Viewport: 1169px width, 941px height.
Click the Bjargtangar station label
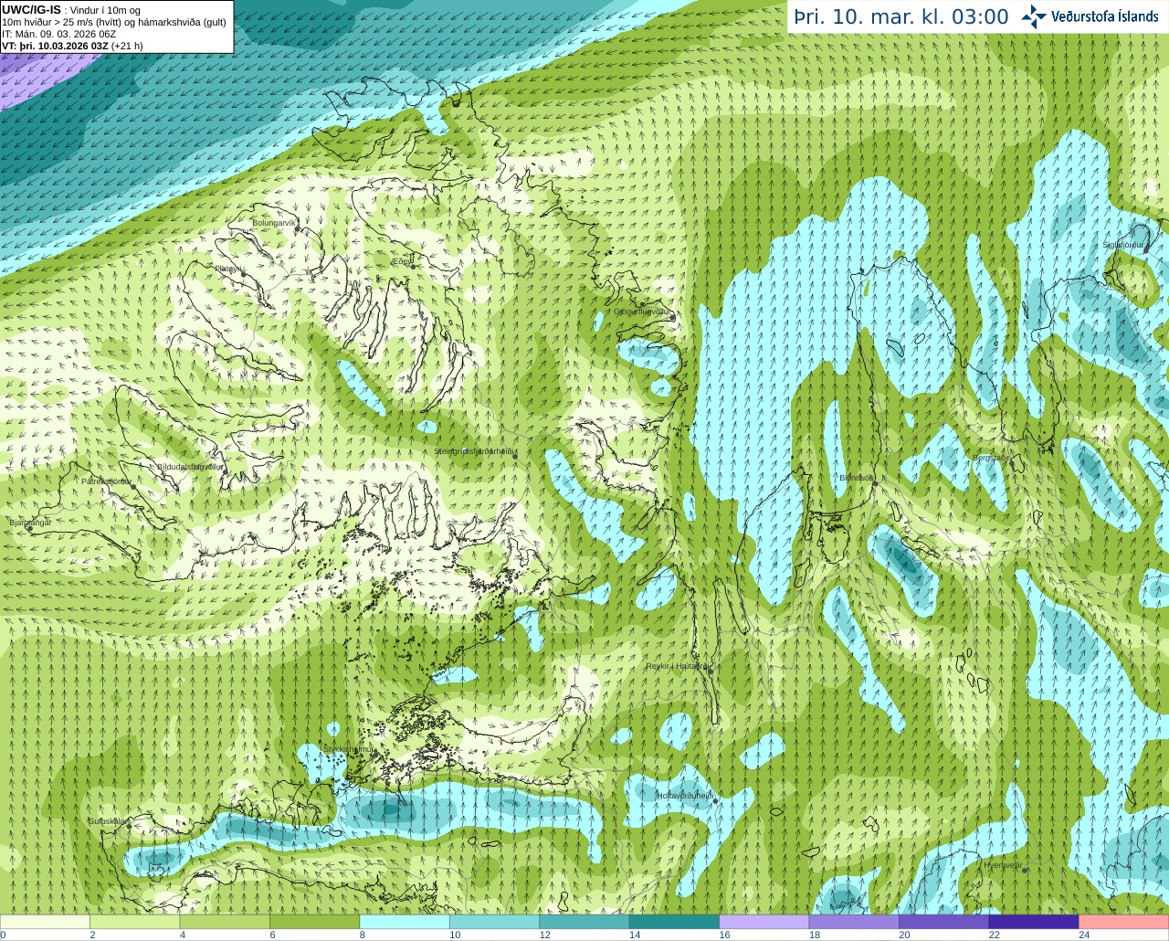[x=30, y=523]
